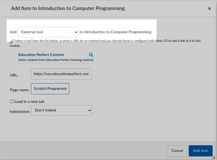Click the resize grip in the dialog corner

pyautogui.click(x=214, y=158)
